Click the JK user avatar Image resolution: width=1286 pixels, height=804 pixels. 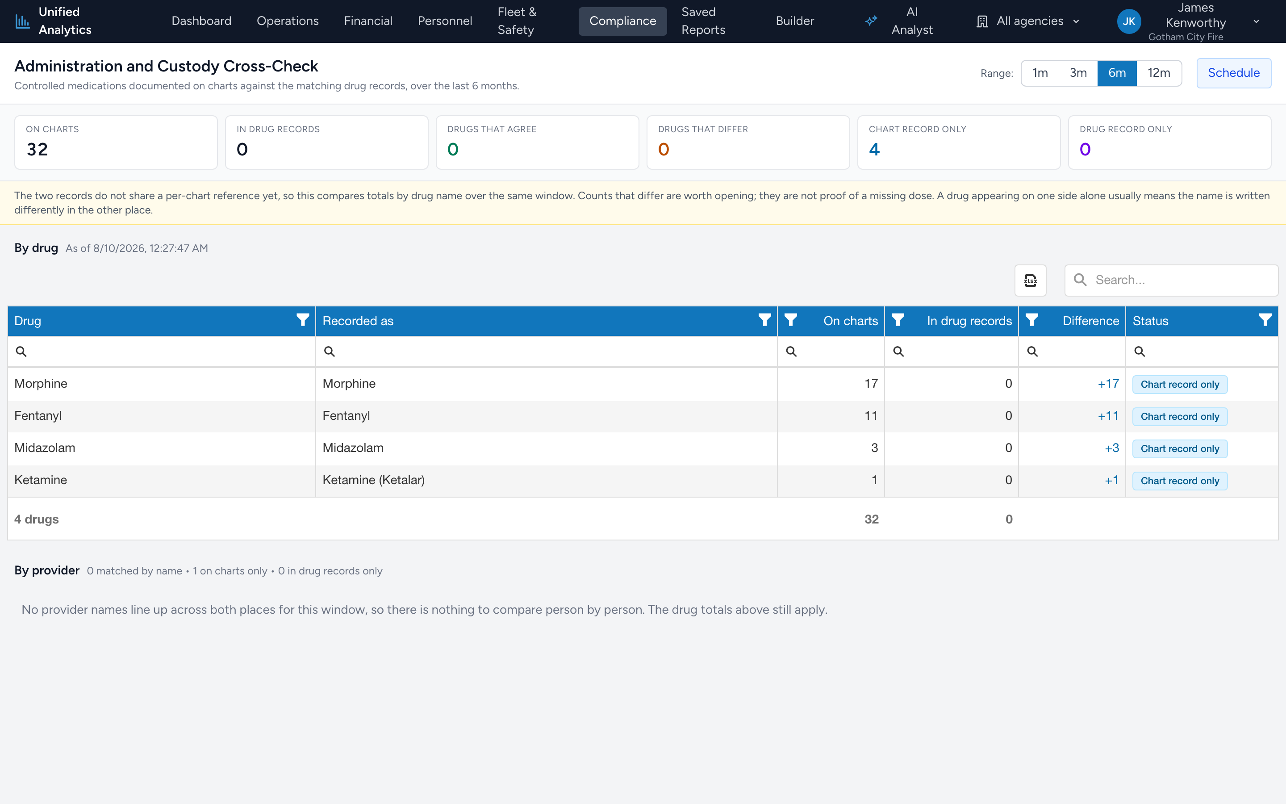[1129, 21]
